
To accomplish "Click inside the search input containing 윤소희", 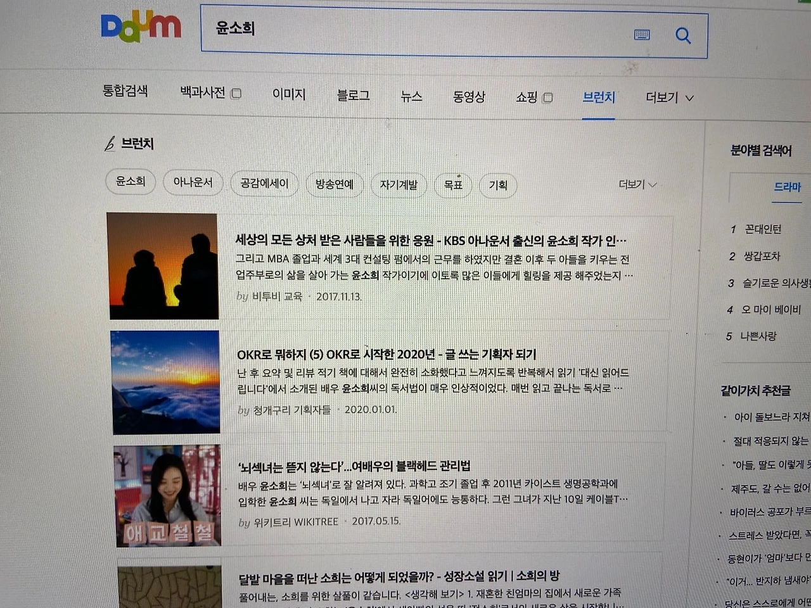I will click(x=380, y=30).
